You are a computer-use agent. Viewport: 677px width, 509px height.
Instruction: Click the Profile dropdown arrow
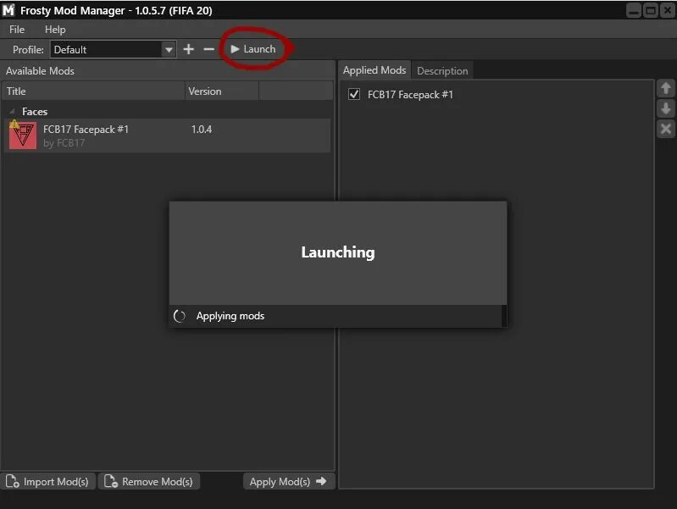(169, 50)
